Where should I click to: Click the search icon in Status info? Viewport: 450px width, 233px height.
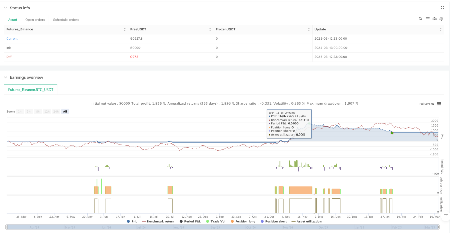(420, 19)
